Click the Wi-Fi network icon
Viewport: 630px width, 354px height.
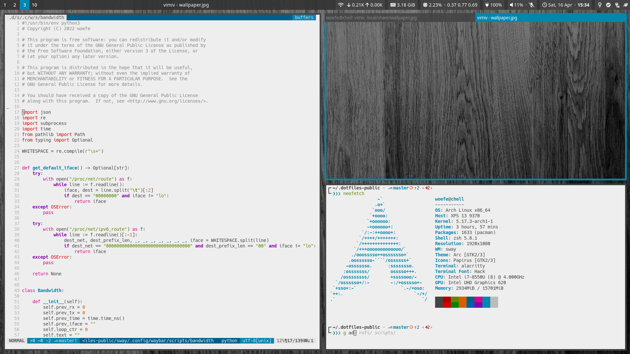click(x=341, y=5)
